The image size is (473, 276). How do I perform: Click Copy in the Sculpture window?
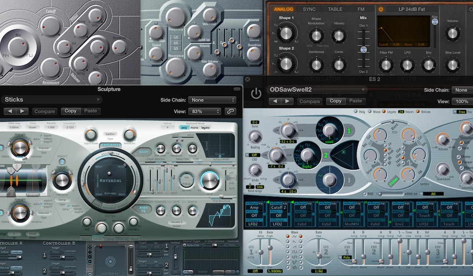coord(70,111)
